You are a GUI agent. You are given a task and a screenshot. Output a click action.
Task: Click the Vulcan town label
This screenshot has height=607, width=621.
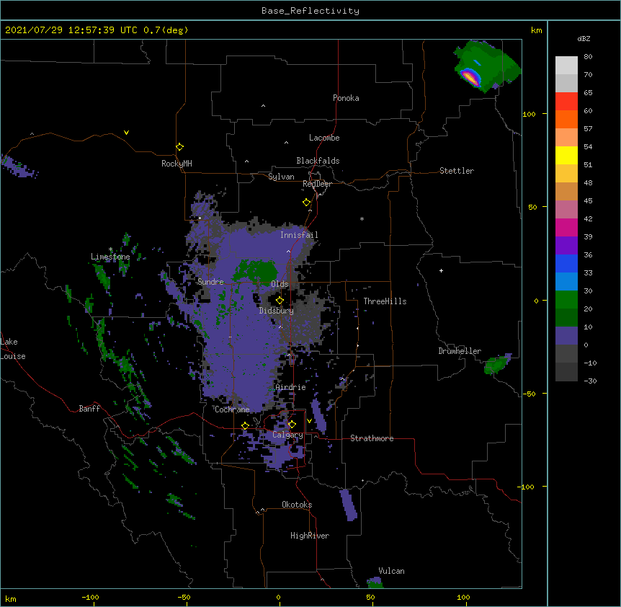point(391,571)
